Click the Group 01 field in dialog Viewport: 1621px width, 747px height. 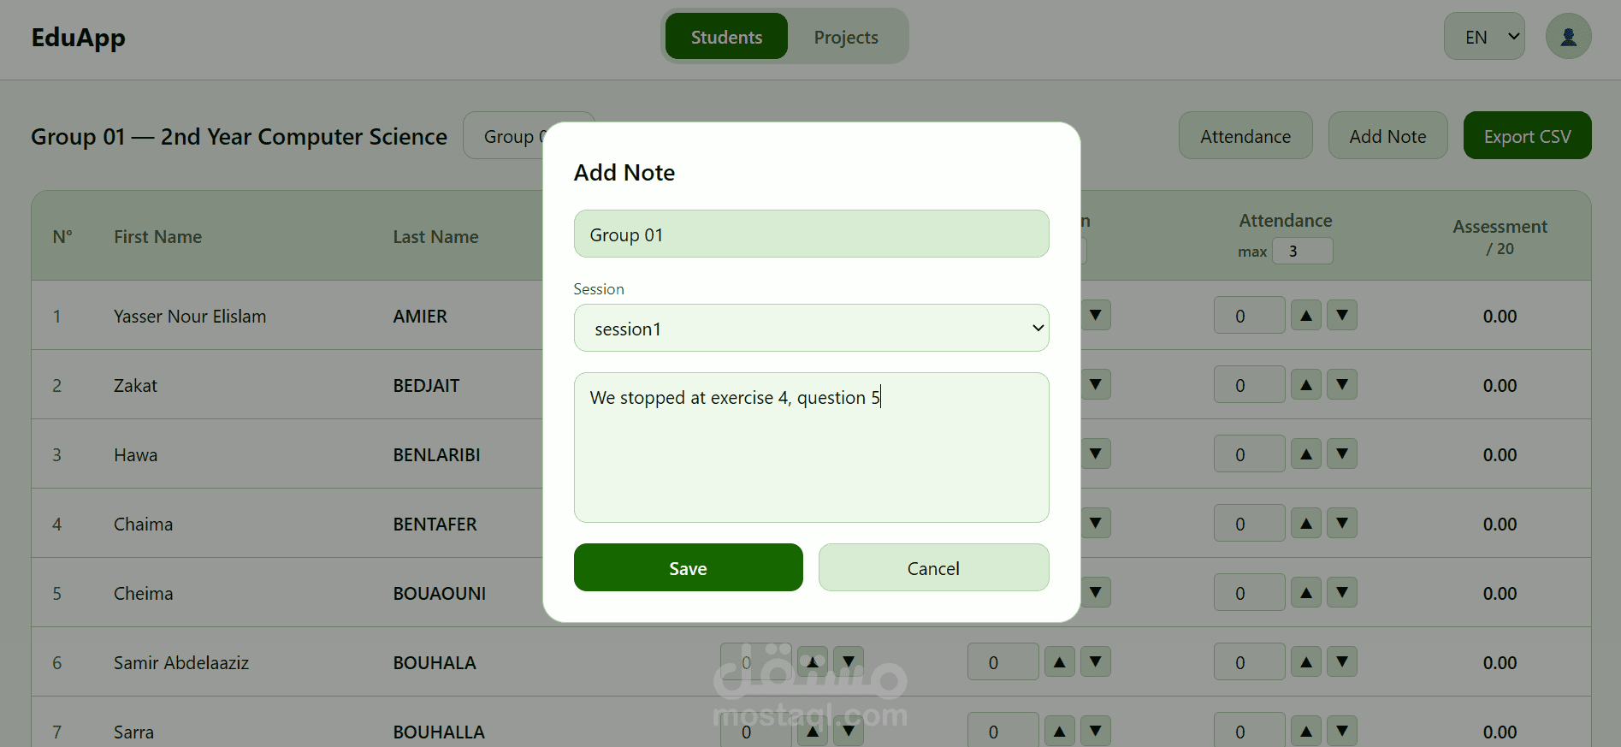tap(811, 234)
